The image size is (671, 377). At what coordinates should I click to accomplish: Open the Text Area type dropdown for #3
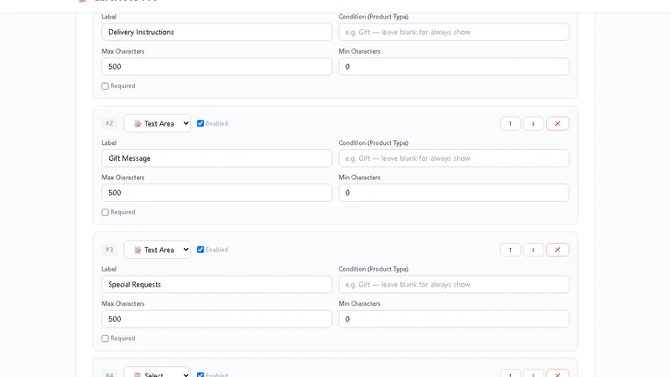(157, 250)
